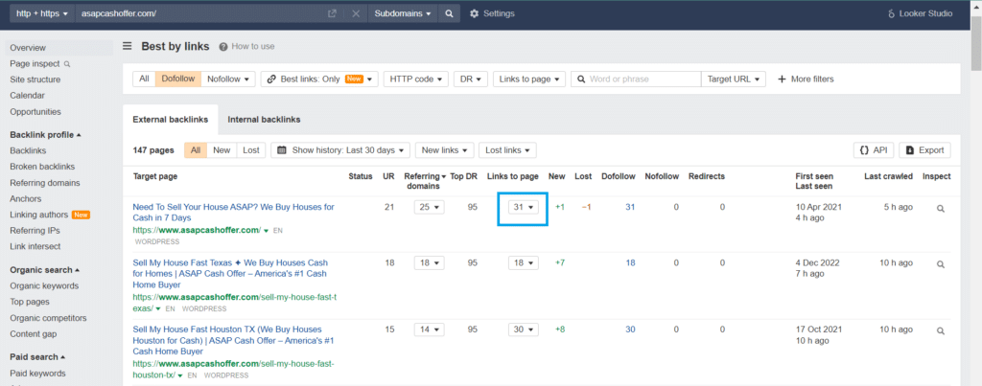Inspect the asapcashoffer.com homepage row

(x=940, y=210)
